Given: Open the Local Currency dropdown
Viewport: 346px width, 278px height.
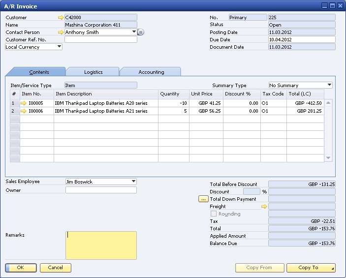Looking at the screenshot, I should (59, 47).
